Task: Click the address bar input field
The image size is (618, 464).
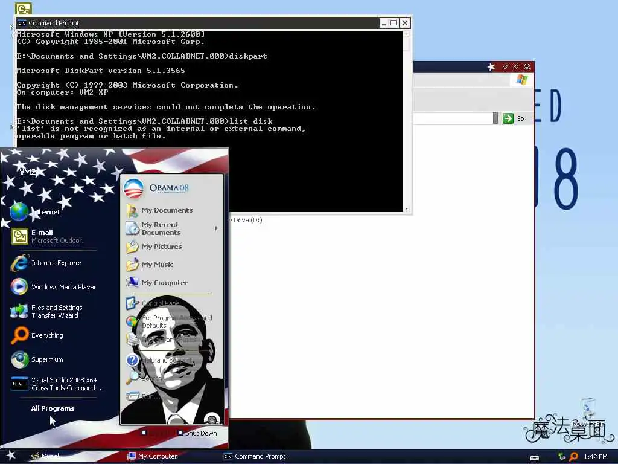Action: coord(453,118)
